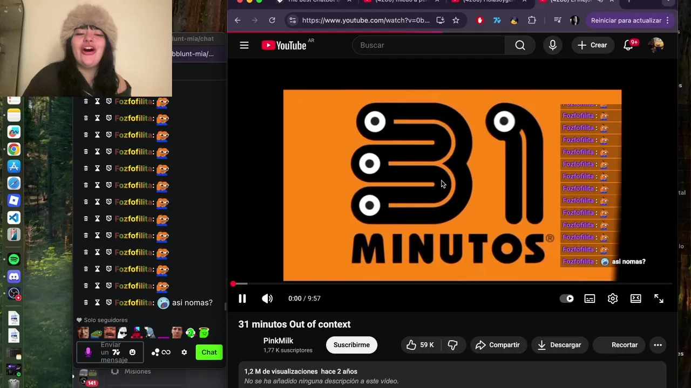
Task: View site information icon in address bar
Action: pos(293,20)
